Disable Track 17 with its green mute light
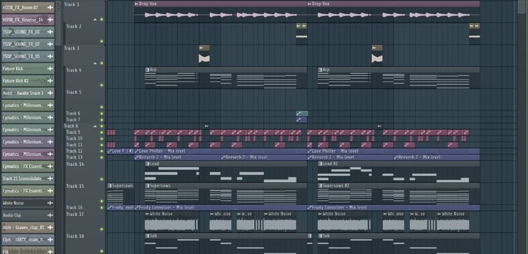Screen dimensions: 528x254 (102, 230)
